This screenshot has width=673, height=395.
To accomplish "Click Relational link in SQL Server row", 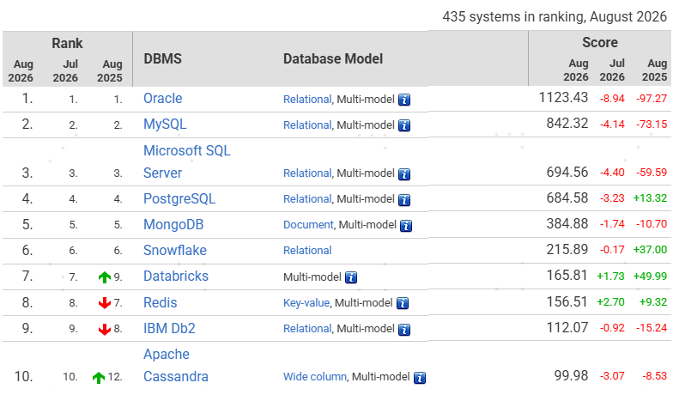I will (307, 173).
